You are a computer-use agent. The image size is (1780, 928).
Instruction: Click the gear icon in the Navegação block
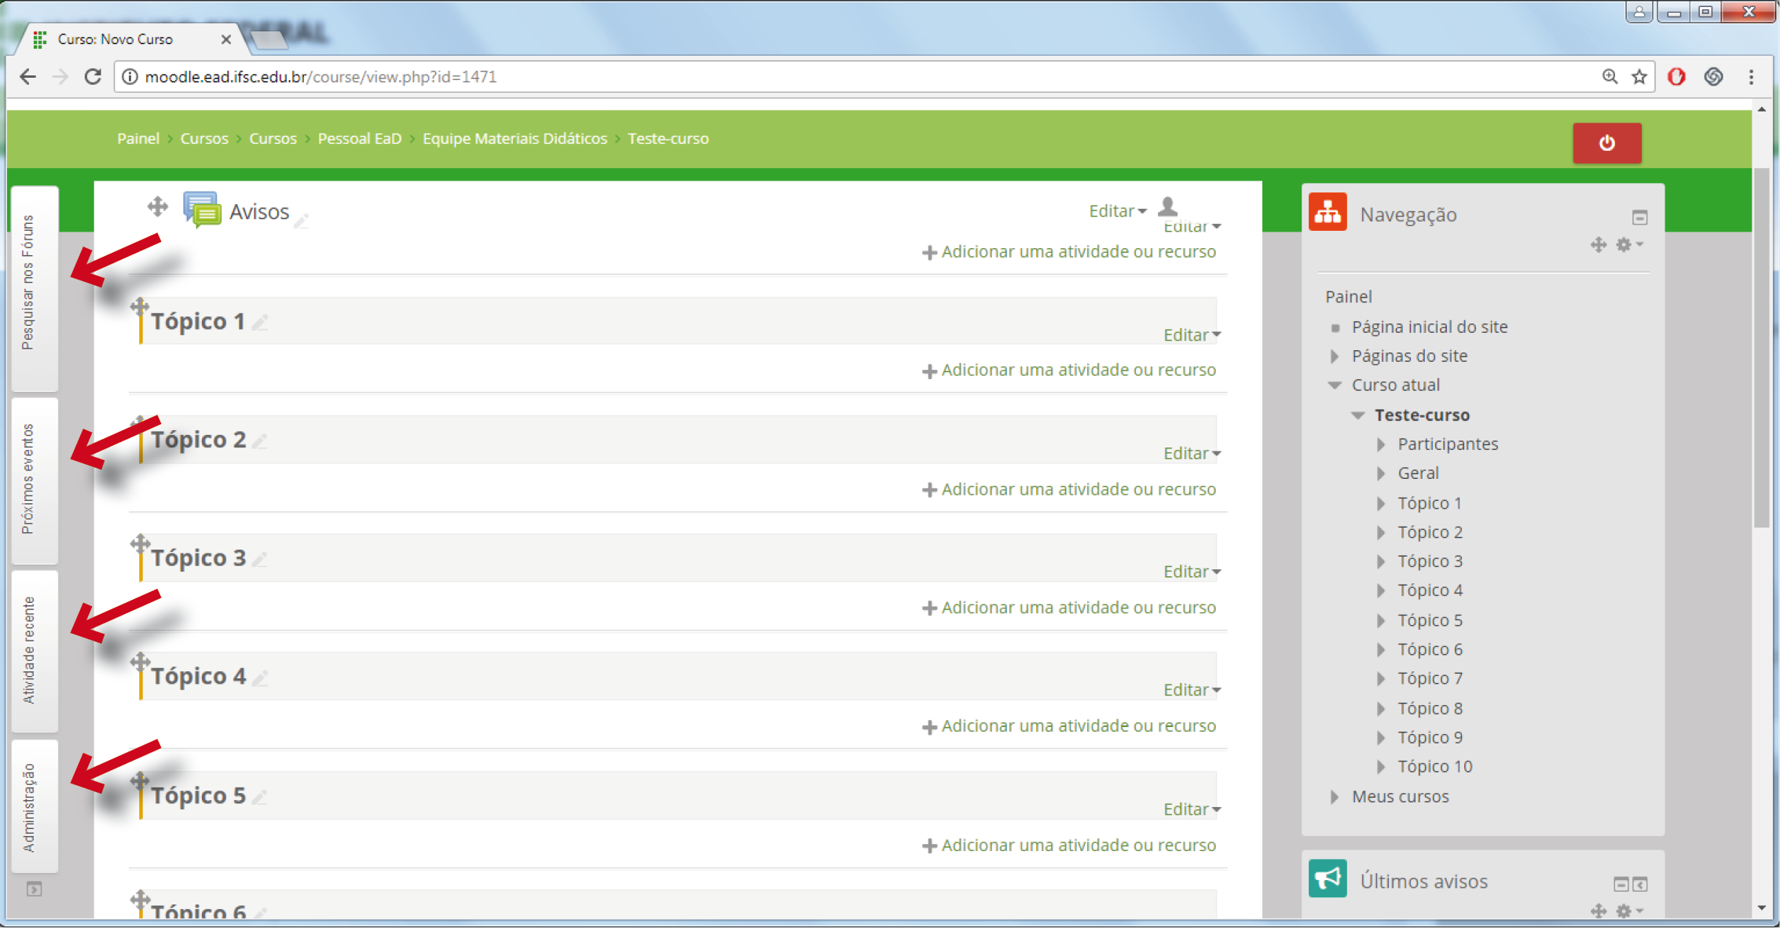(1624, 245)
